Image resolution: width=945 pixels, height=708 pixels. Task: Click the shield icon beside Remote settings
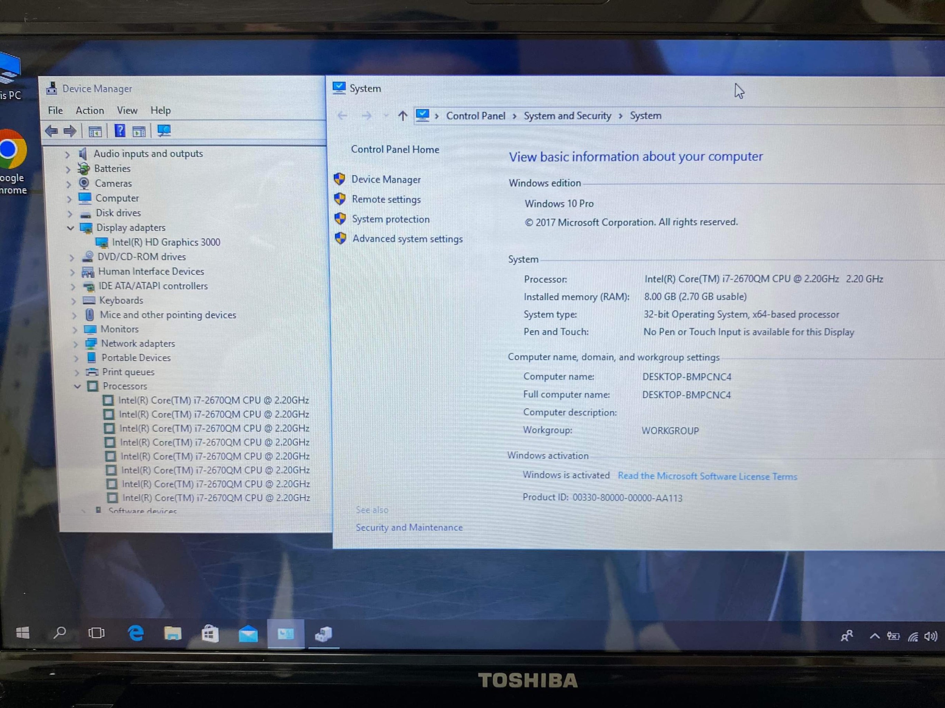pyautogui.click(x=340, y=199)
